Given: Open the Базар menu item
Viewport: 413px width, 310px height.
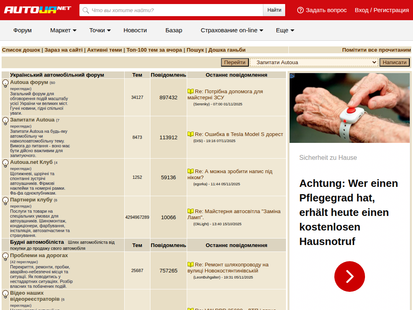Looking at the screenshot, I should [x=174, y=30].
